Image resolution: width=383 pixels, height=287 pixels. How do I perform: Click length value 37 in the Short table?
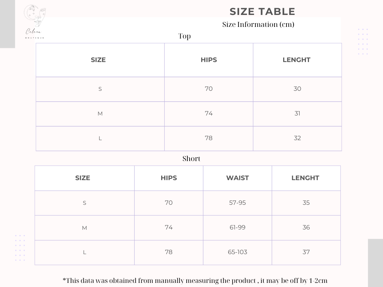pyautogui.click(x=306, y=252)
